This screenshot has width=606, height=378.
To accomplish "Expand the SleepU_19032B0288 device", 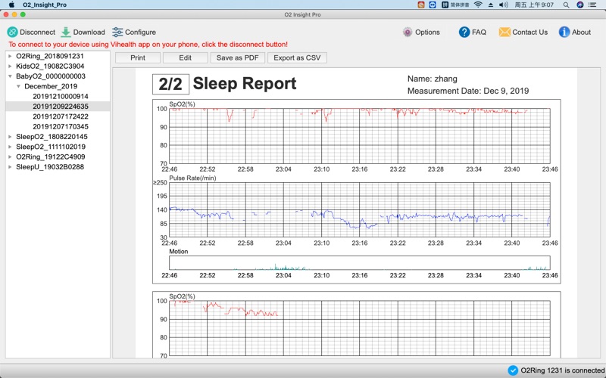I will (x=10, y=166).
